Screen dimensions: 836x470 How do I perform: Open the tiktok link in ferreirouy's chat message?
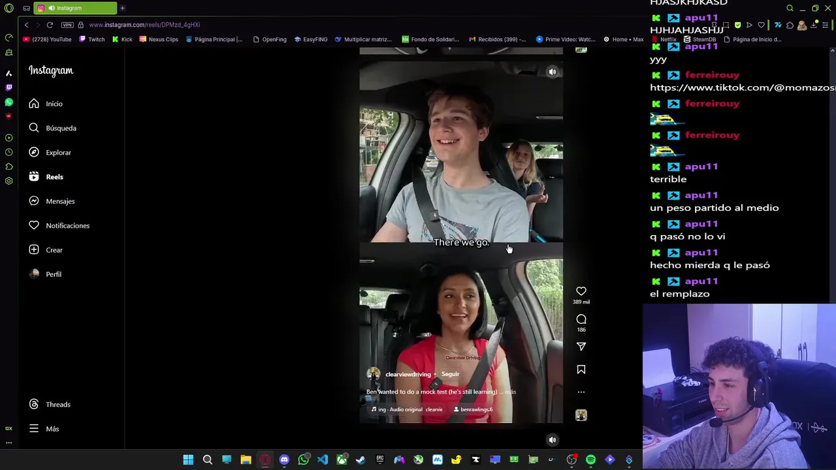(743, 87)
